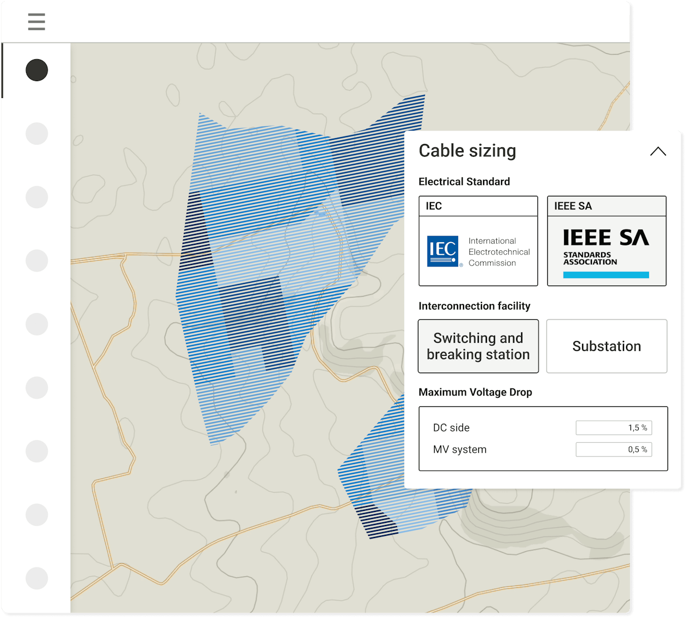The width and height of the screenshot is (686, 618).
Task: Click the fourth circle in the left sidebar
Action: click(37, 261)
